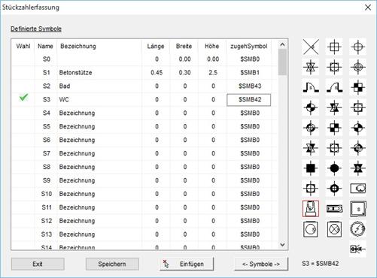Click the $SMB0 cell in row S5
The height and width of the screenshot is (278, 377).
click(250, 126)
